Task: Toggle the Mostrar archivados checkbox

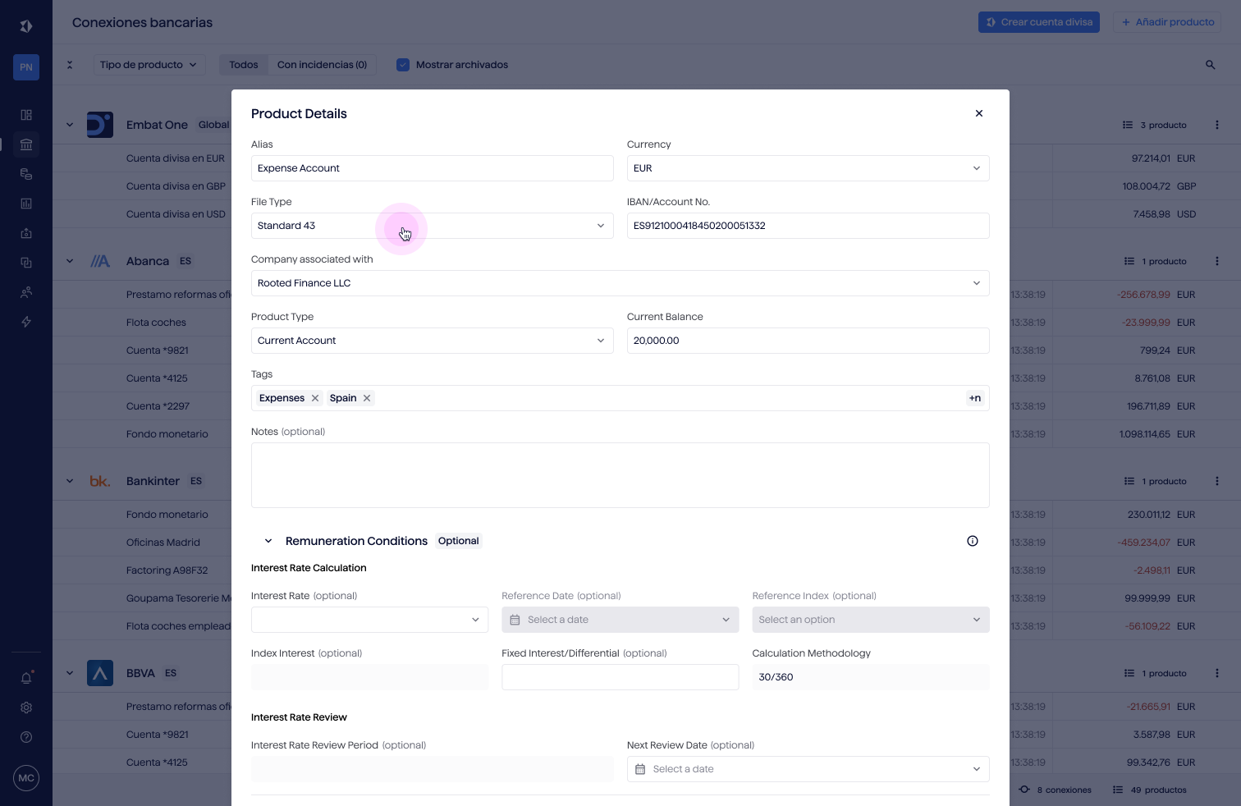Action: tap(403, 65)
